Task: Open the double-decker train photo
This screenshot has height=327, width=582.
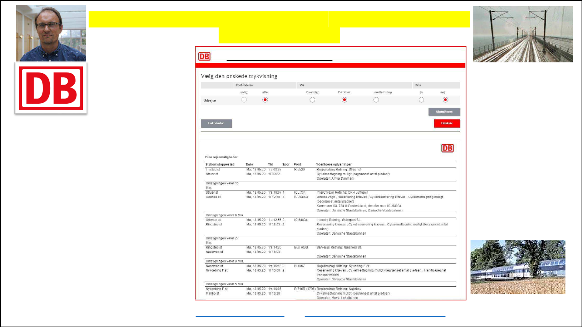Action: click(x=517, y=267)
